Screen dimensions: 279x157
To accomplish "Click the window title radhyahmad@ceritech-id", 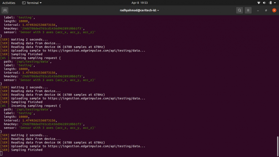I will pos(139,10).
